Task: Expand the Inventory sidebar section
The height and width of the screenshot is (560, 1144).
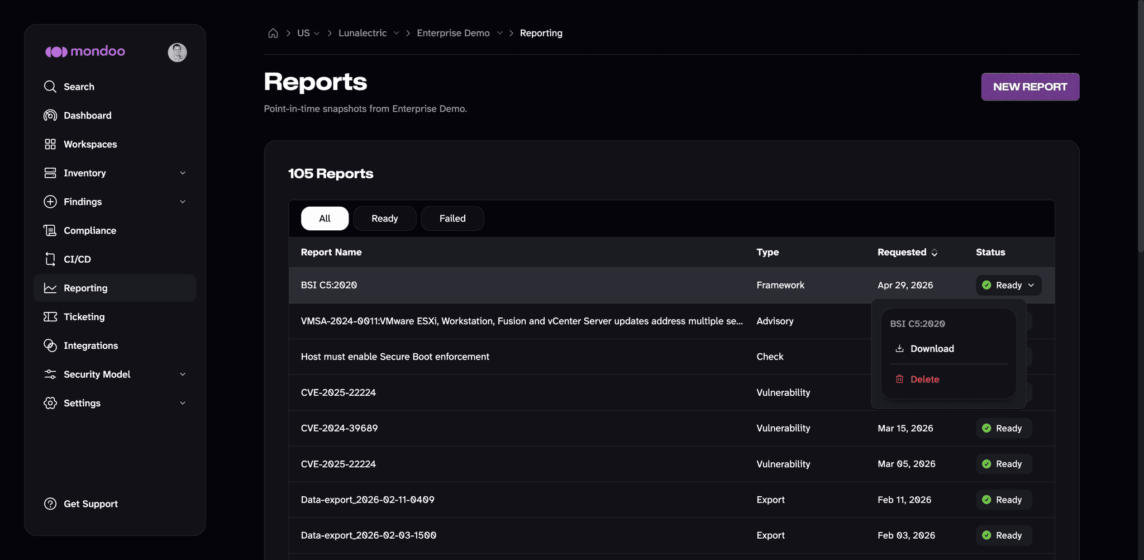Action: point(183,173)
